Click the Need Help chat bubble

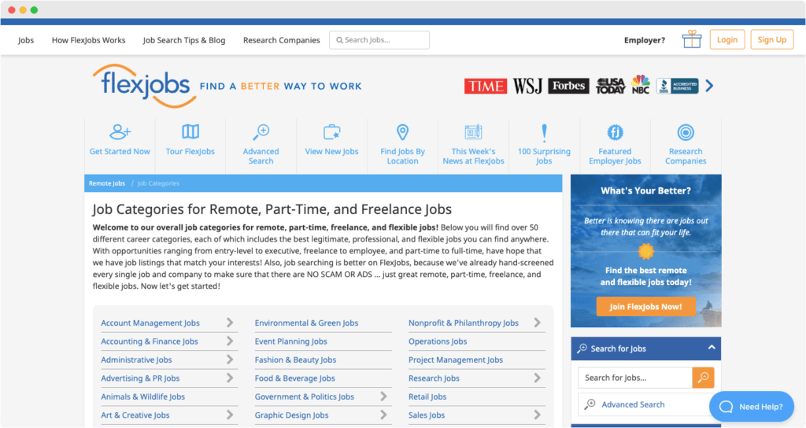752,407
